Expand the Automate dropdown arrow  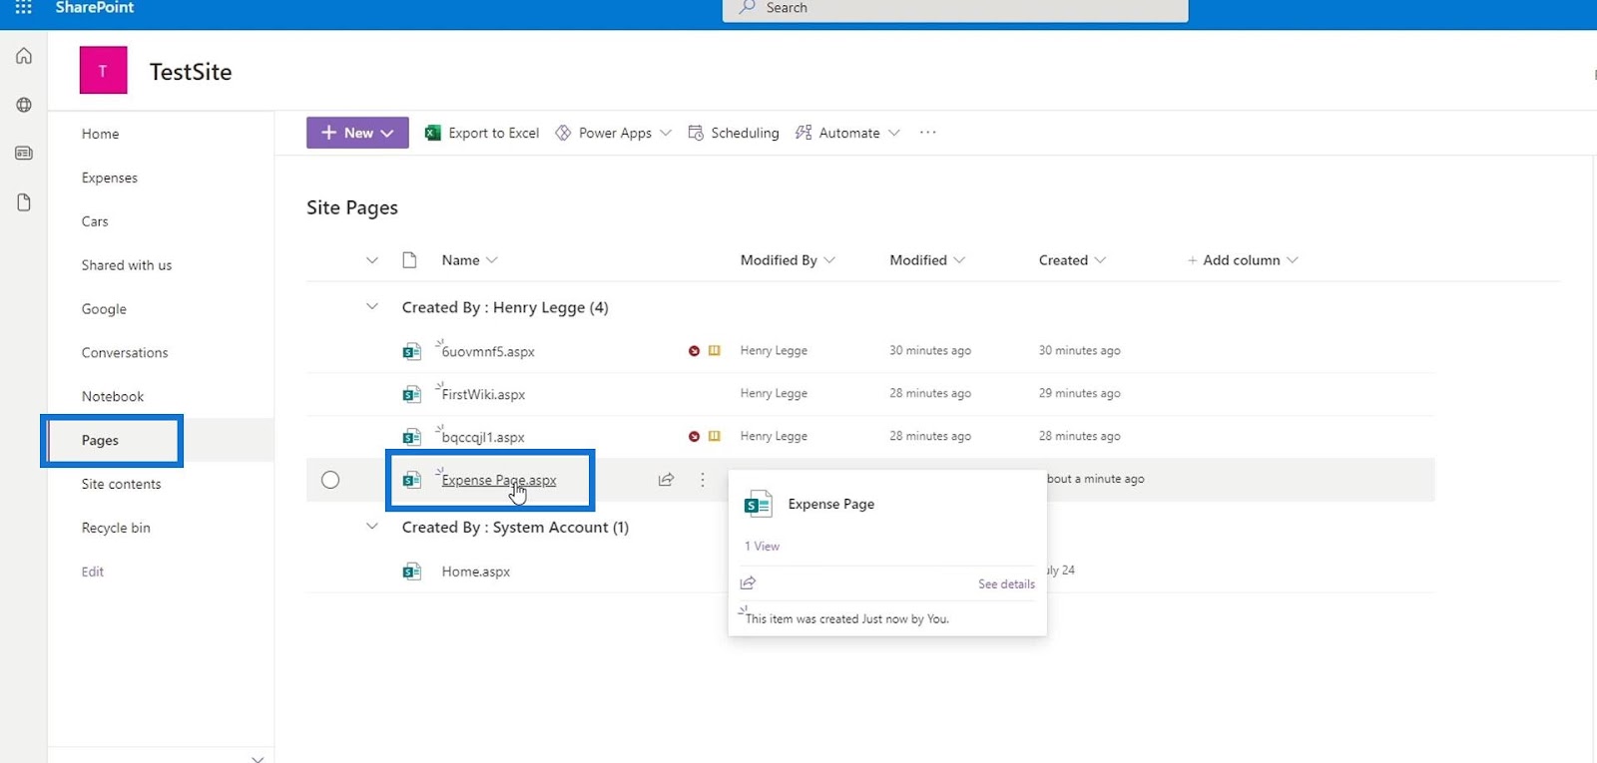(x=894, y=133)
